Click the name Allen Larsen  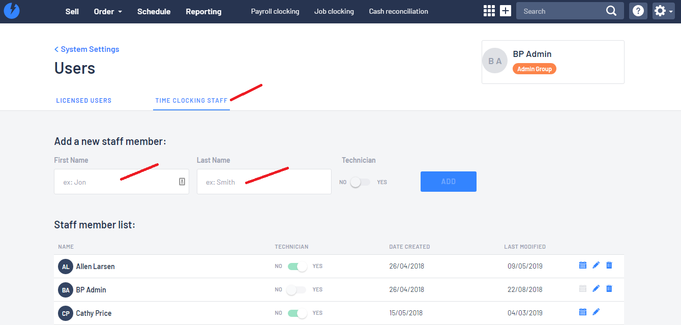(96, 267)
